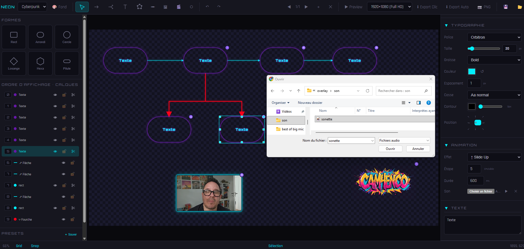
Task: Select the fork connector tool
Action: [x=111, y=7]
